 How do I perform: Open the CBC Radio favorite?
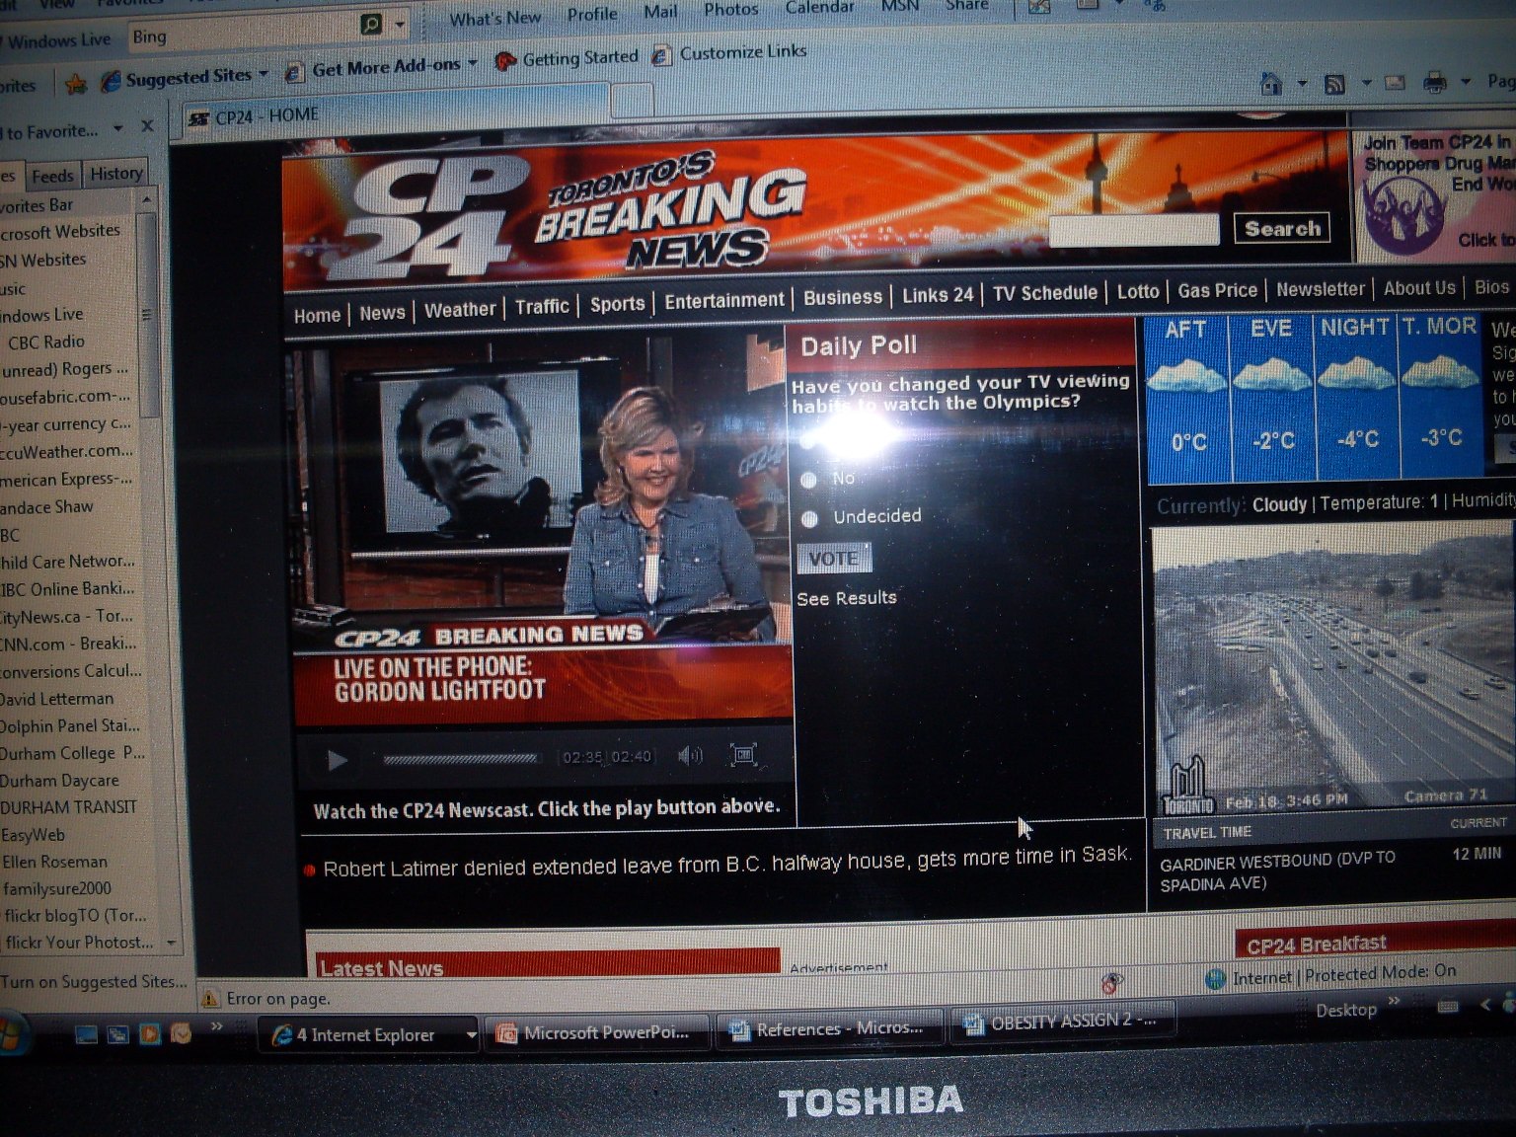46,341
